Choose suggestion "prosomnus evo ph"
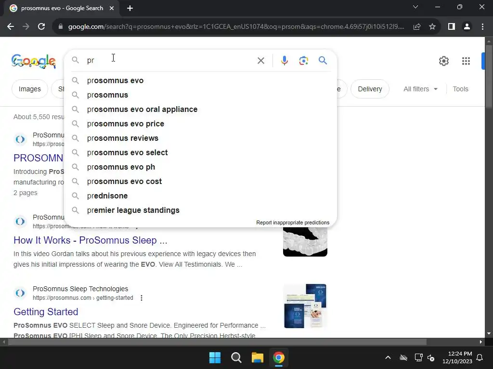The width and height of the screenshot is (493, 369). pos(201,167)
